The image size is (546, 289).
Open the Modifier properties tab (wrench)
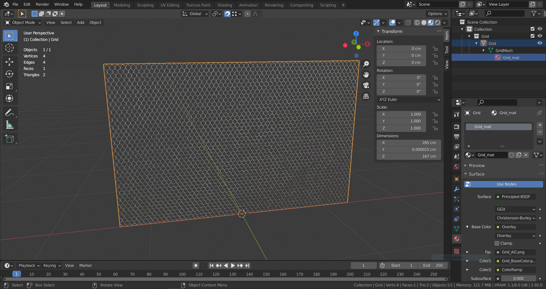coord(456,189)
